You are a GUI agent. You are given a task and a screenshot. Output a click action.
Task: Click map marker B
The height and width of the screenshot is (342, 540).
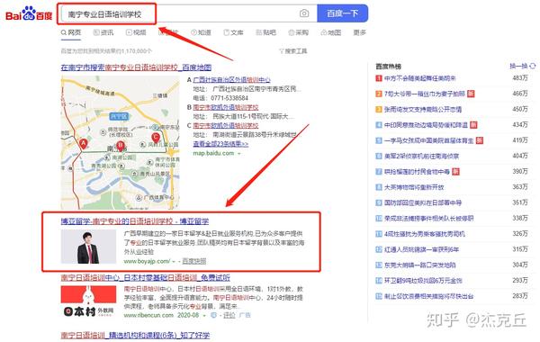[x=120, y=147]
